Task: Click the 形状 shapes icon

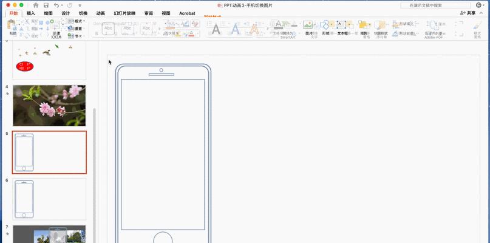Action: tap(325, 25)
